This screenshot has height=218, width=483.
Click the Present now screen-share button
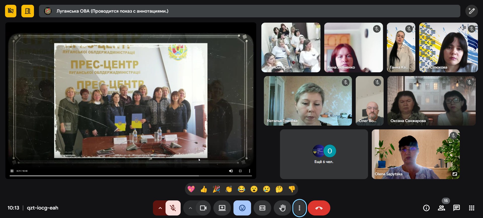pyautogui.click(x=222, y=208)
